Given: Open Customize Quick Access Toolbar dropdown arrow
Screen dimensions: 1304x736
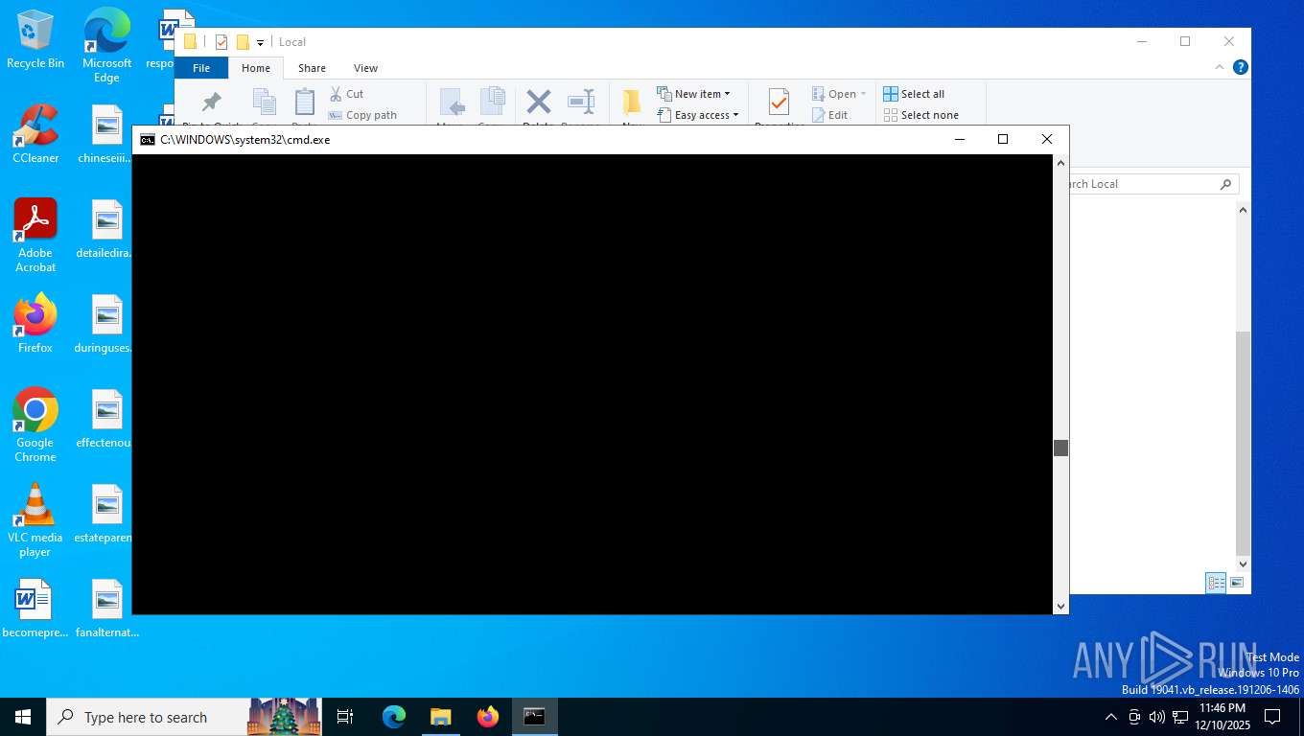Looking at the screenshot, I should 260,42.
